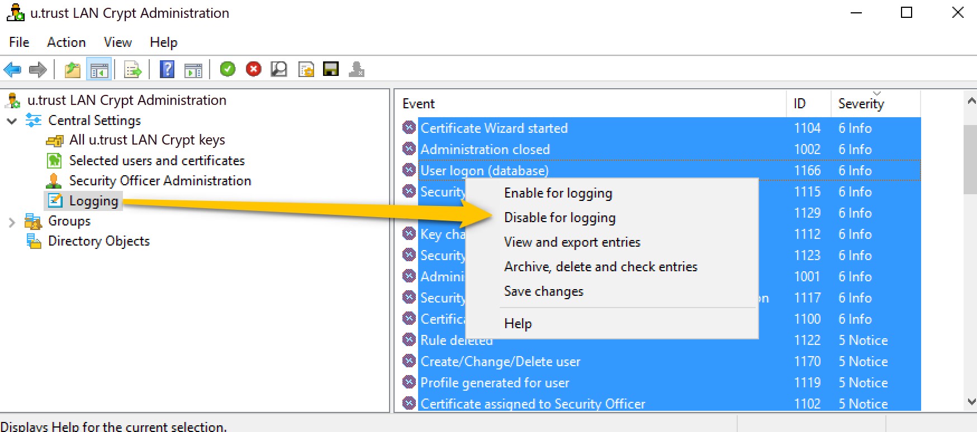Toggle the Show/Hide Console Tree toolbar button
977x432 pixels.
(x=99, y=70)
